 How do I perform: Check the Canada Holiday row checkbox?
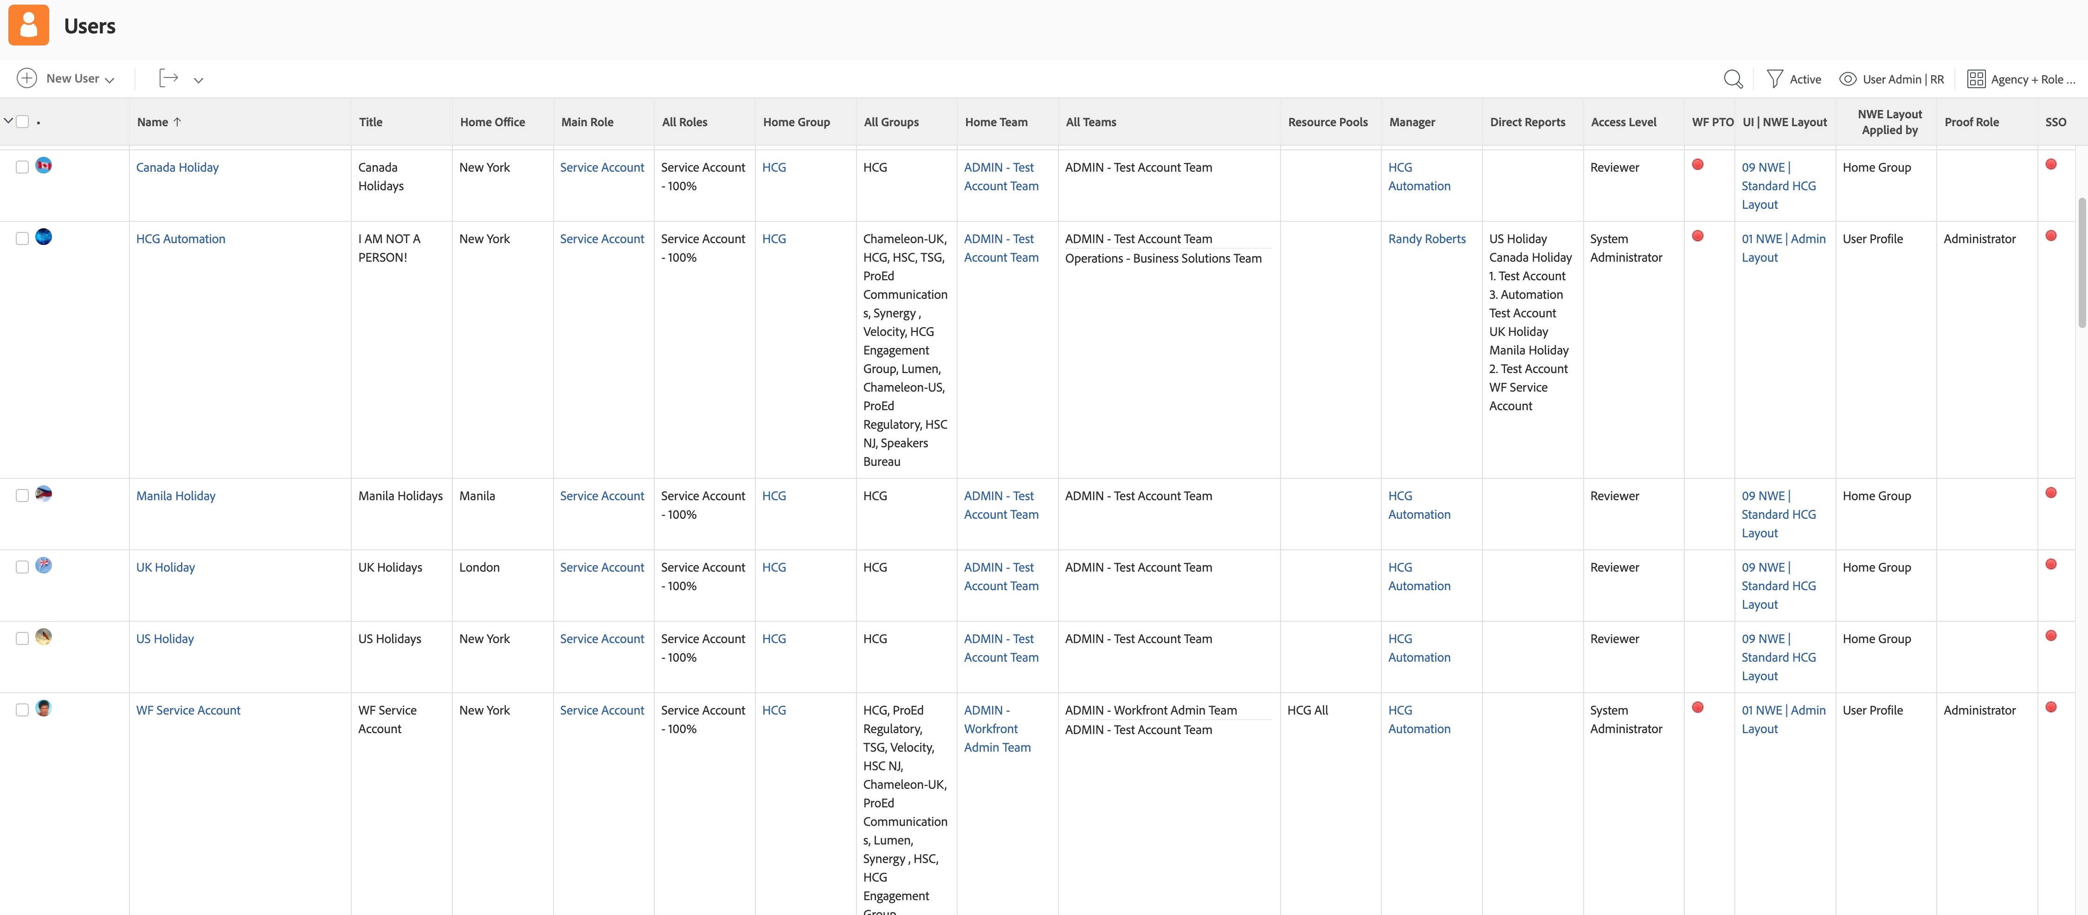[22, 167]
